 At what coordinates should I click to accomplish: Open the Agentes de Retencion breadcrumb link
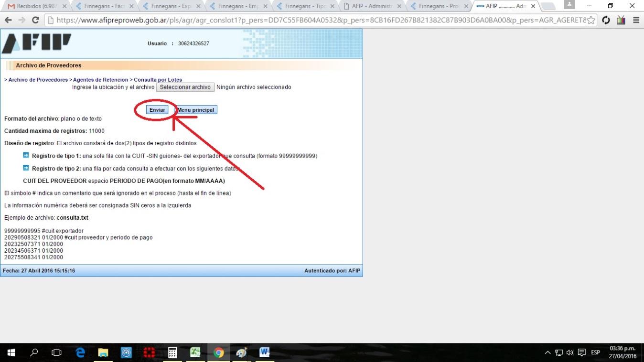pyautogui.click(x=100, y=80)
